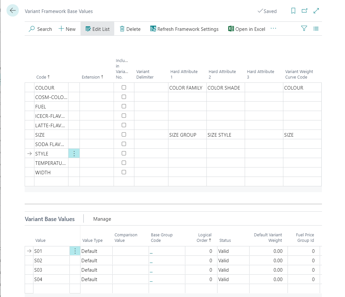Viewport: 345px width, 297px height.
Task: Toggle the list view lines icon
Action: click(316, 29)
